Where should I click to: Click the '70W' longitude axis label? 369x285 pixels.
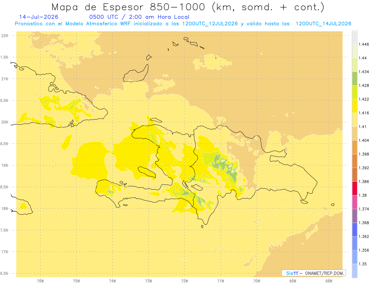point(256,281)
